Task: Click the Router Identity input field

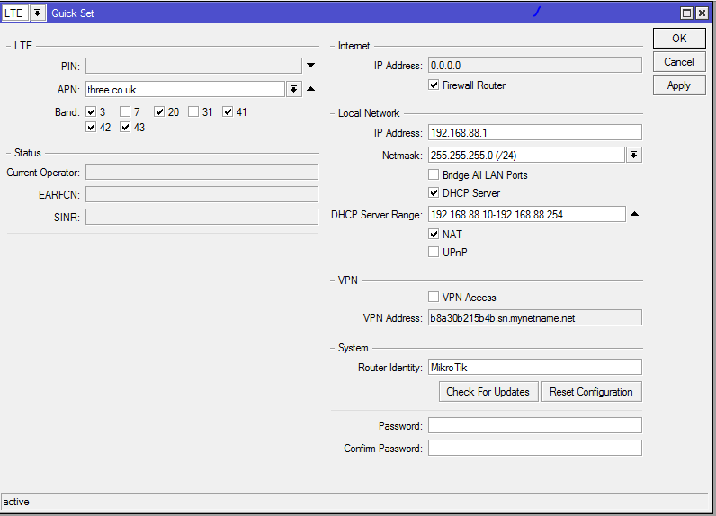Action: coord(534,367)
